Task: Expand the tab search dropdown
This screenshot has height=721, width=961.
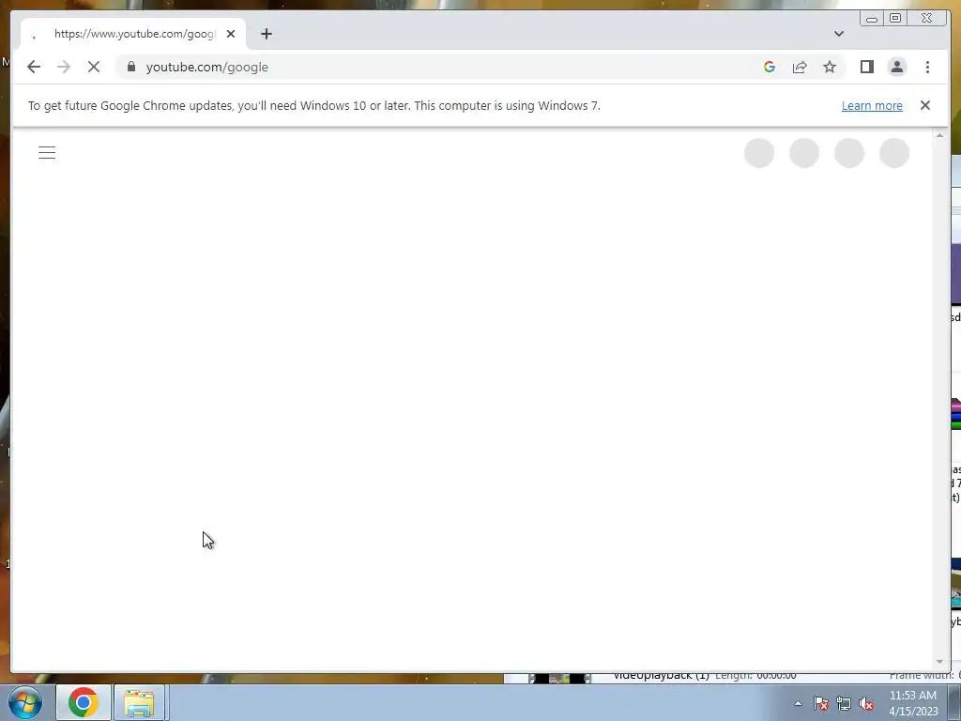Action: coord(838,34)
